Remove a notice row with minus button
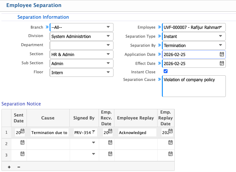Image resolution: width=236 pixels, height=172 pixels. pyautogui.click(x=19, y=167)
